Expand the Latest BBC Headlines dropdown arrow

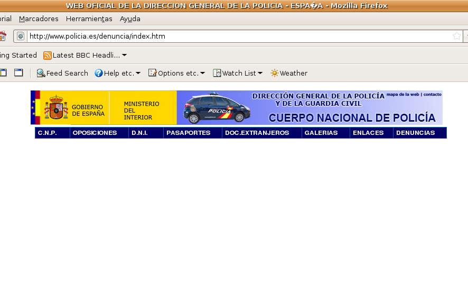[x=125, y=56]
